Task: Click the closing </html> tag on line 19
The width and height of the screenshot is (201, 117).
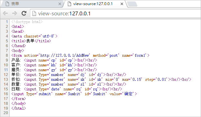Action: point(19,108)
